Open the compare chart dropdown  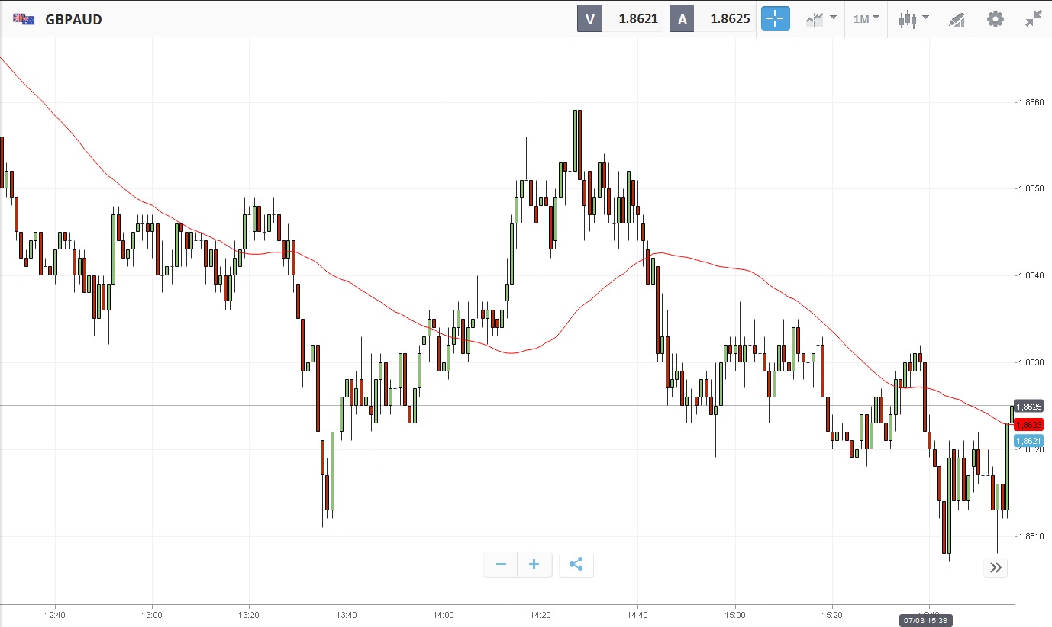(x=821, y=19)
